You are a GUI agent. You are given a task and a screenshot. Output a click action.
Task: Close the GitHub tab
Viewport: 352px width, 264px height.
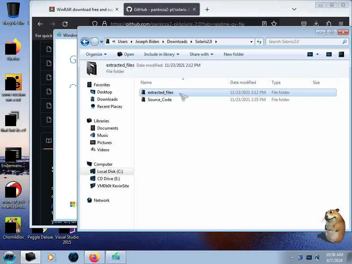(x=194, y=9)
